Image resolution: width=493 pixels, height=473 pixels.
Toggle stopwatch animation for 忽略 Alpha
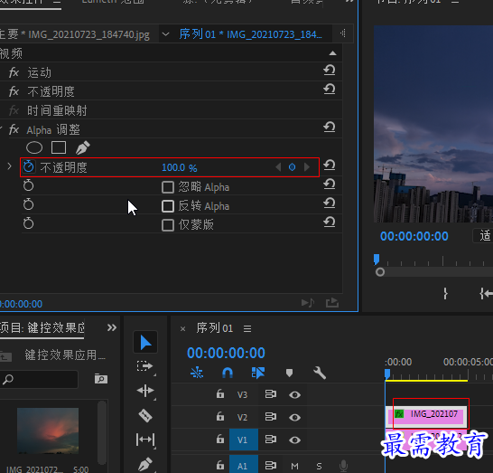click(28, 185)
